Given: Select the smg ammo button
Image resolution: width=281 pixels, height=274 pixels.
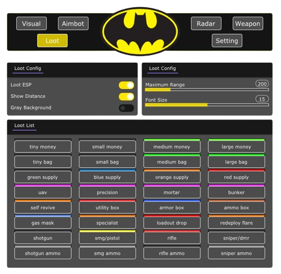Looking at the screenshot, I should tap(107, 253).
